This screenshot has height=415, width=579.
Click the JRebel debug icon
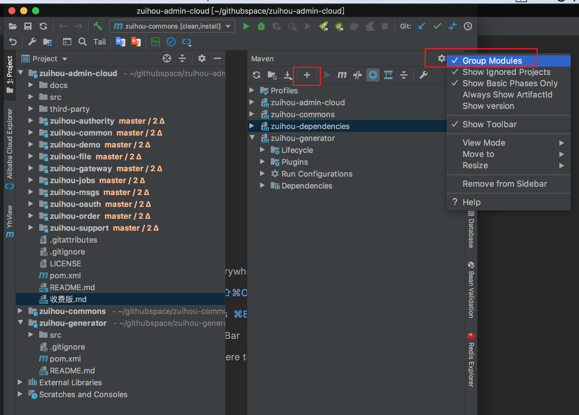pos(338,26)
